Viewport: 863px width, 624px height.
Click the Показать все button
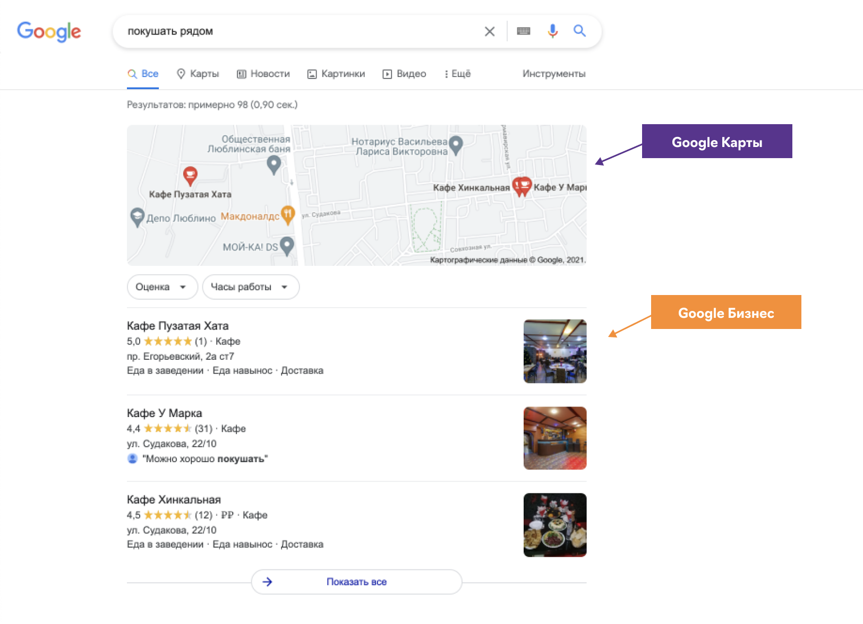[356, 582]
